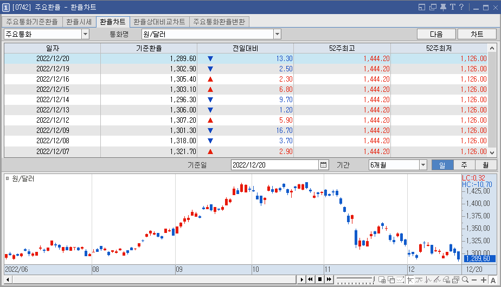Click the screen layout icon in title bar
This screenshot has height=287, width=501.
[422, 7]
